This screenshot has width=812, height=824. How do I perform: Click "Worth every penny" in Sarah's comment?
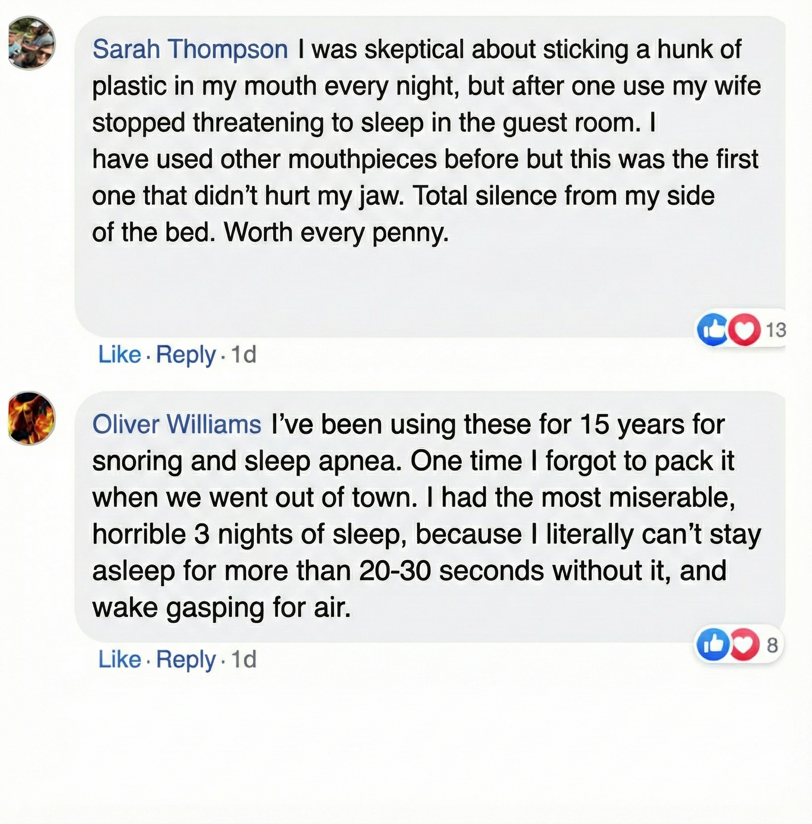click(x=336, y=232)
